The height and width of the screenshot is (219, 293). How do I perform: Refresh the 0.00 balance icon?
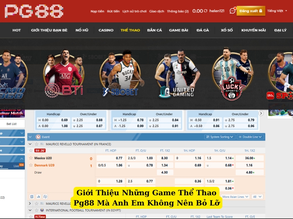coord(205,11)
